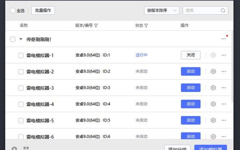The width and height of the screenshot is (240, 150).
Task: Click 安卓9.0(64位) ID:4 version text
Action: (x=93, y=104)
